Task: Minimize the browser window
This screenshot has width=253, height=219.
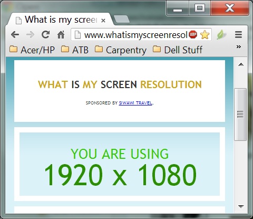Action: point(178,9)
